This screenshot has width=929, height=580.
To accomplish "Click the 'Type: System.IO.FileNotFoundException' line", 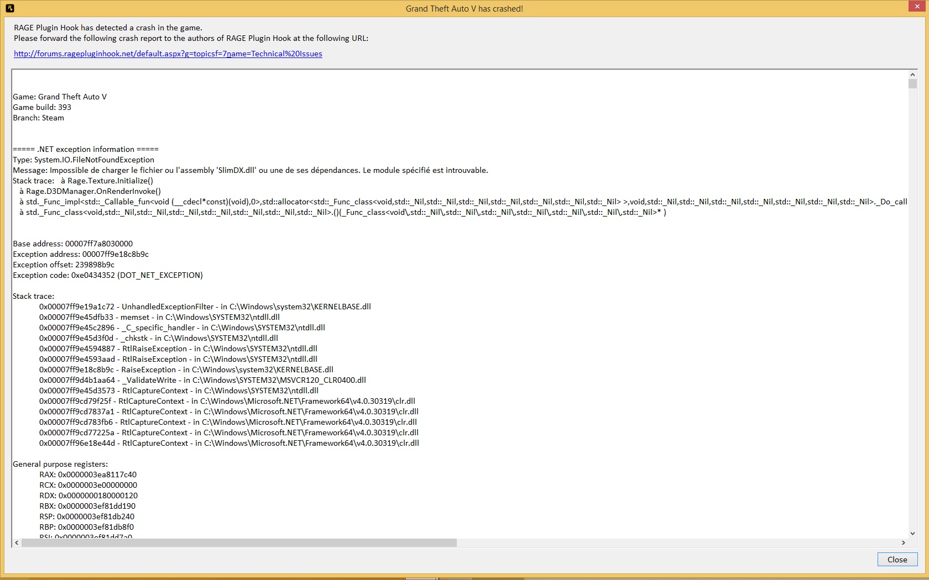I will [x=83, y=160].
